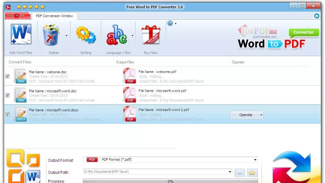Expand the Delete dropdown arrow
Viewport: 325px width, 183px height.
(66, 36)
